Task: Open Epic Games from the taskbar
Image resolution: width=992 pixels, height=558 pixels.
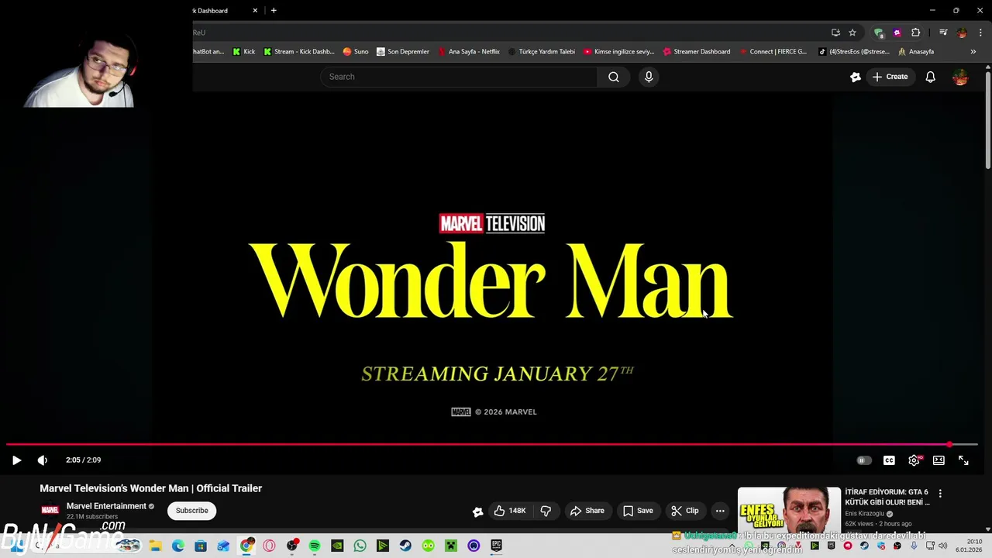Action: 496,546
